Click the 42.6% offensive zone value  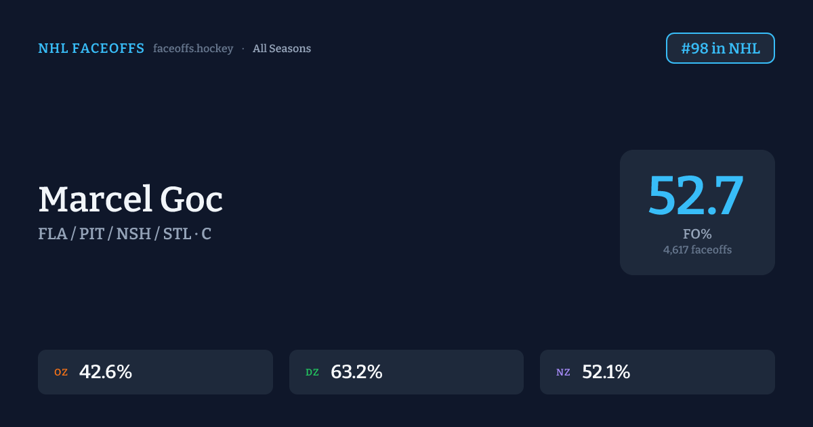[x=106, y=372]
